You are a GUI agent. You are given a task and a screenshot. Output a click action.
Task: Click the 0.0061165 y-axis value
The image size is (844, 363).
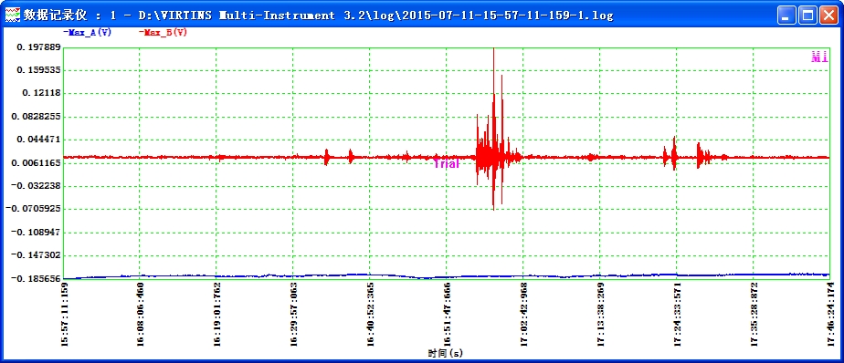point(36,162)
